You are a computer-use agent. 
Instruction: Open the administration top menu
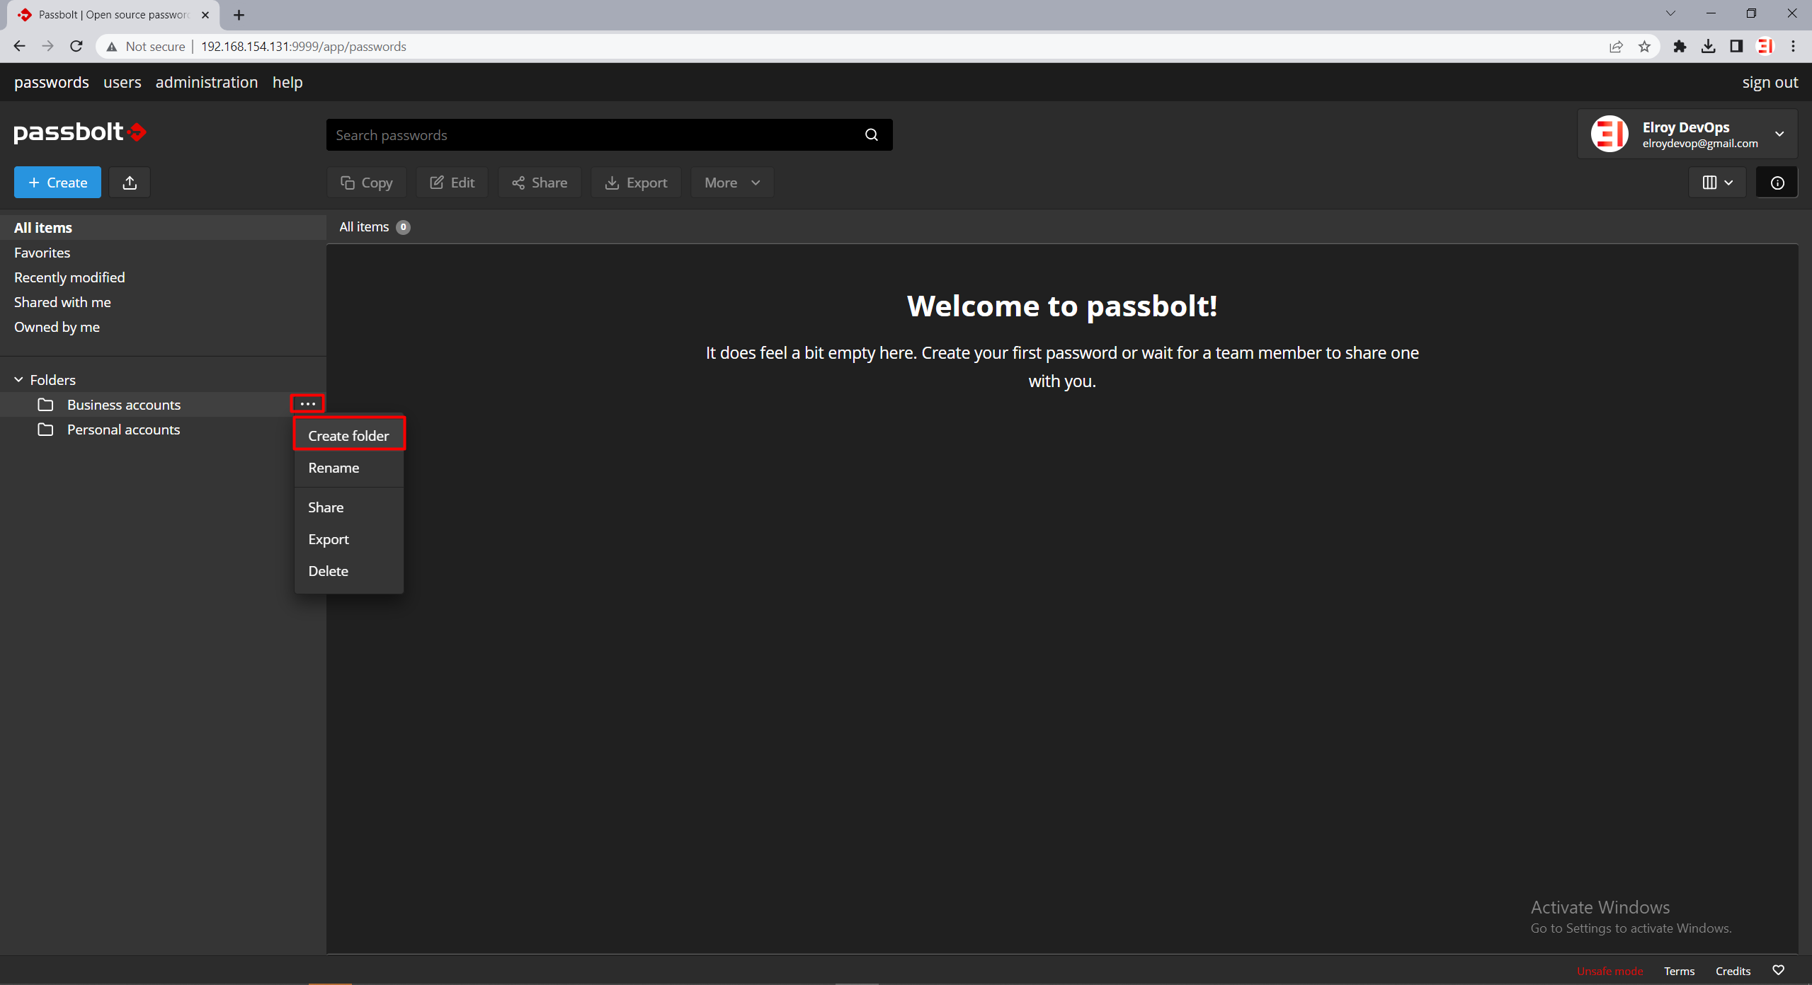tap(207, 83)
